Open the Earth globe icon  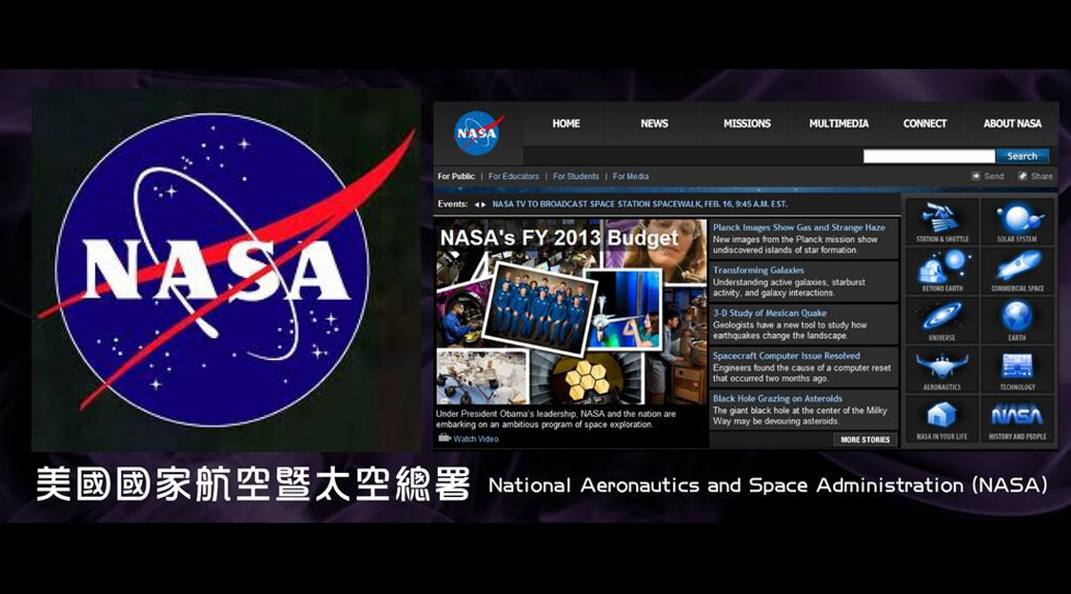1017,320
